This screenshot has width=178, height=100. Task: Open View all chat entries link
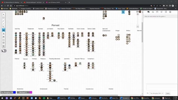pos(155,16)
